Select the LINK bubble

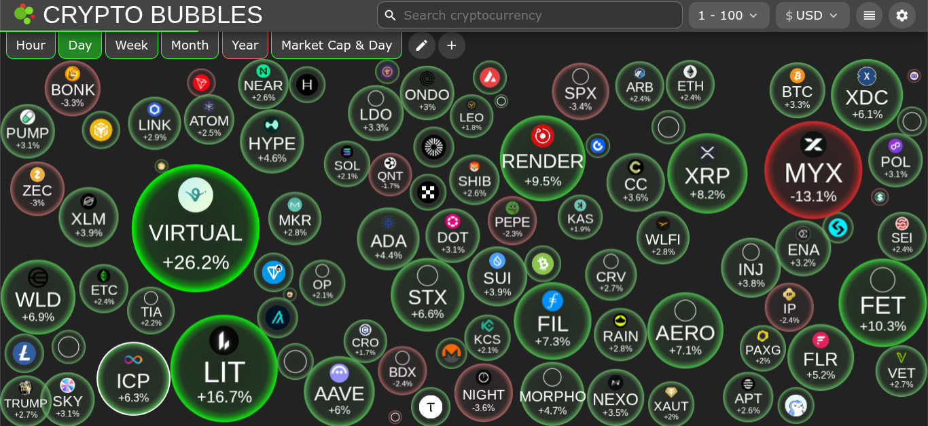154,123
